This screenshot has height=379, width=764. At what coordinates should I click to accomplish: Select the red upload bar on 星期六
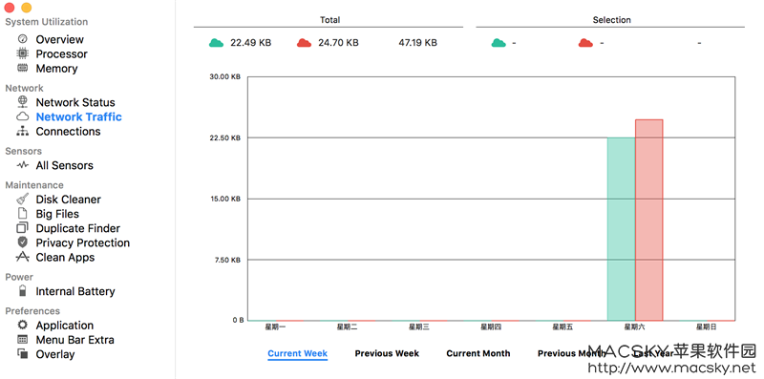[x=649, y=221]
